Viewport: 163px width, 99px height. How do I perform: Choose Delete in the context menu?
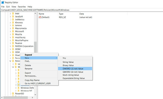(x=39, y=65)
